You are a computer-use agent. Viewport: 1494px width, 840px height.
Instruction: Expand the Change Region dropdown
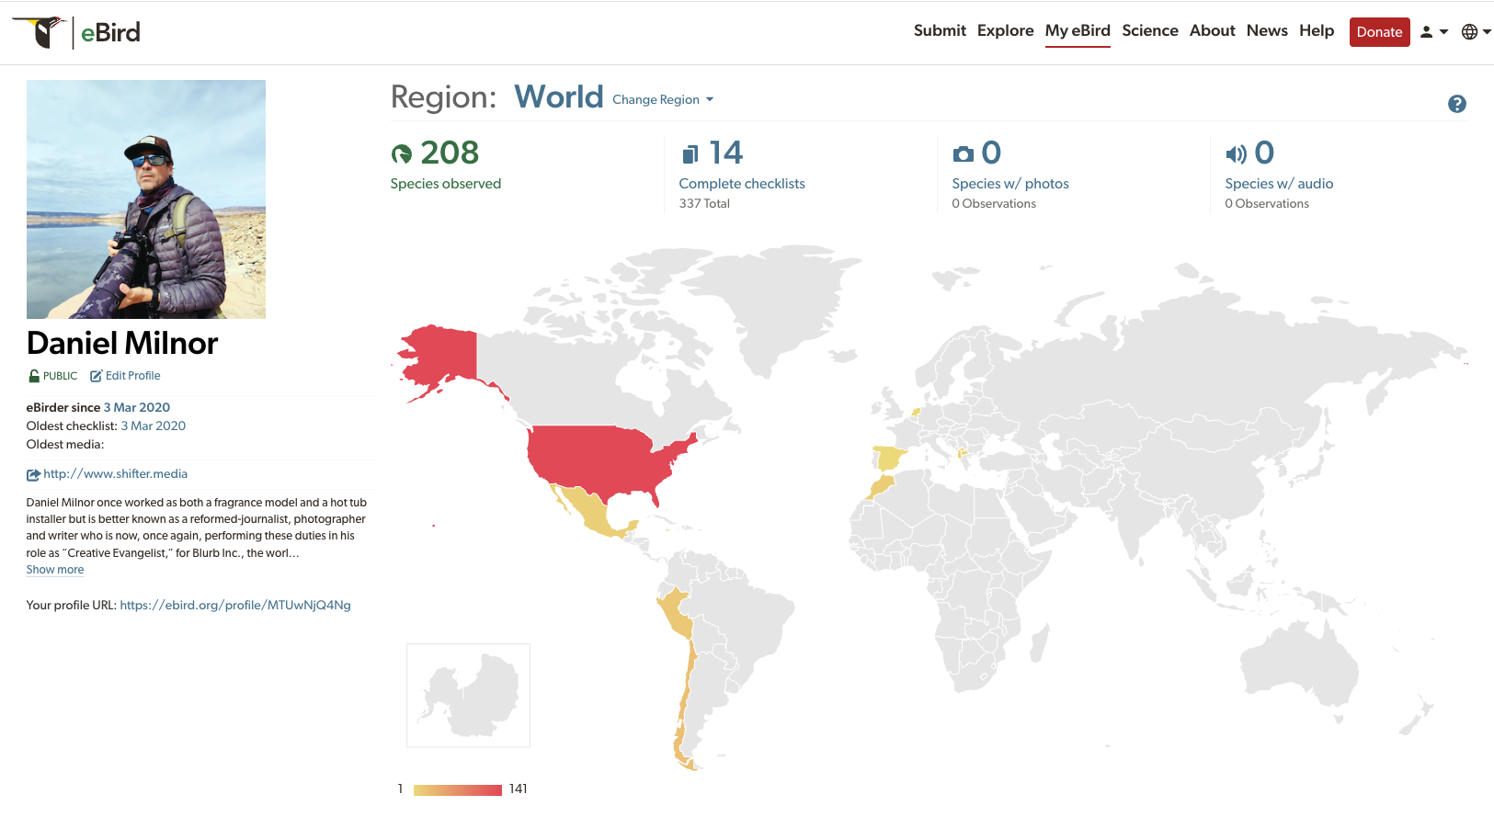[662, 99]
